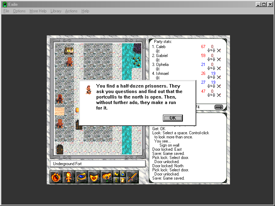This screenshot has width=275, height=206.
Task: Click Gabriel's X delete icon
Action: click(x=219, y=59)
